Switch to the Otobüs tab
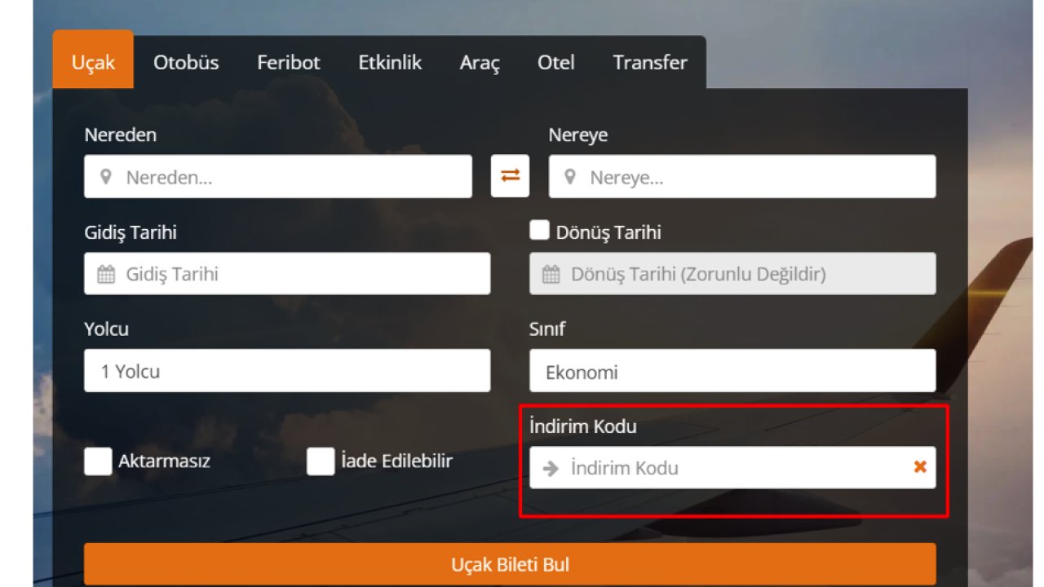 point(185,62)
